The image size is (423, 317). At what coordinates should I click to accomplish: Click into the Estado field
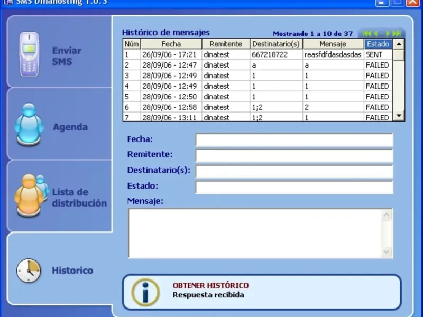coord(294,187)
